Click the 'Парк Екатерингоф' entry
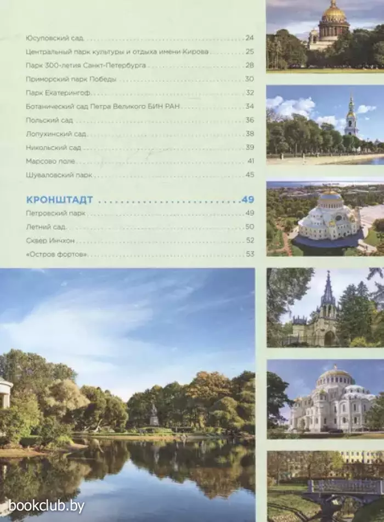This screenshot has height=522, width=384. tap(58, 93)
